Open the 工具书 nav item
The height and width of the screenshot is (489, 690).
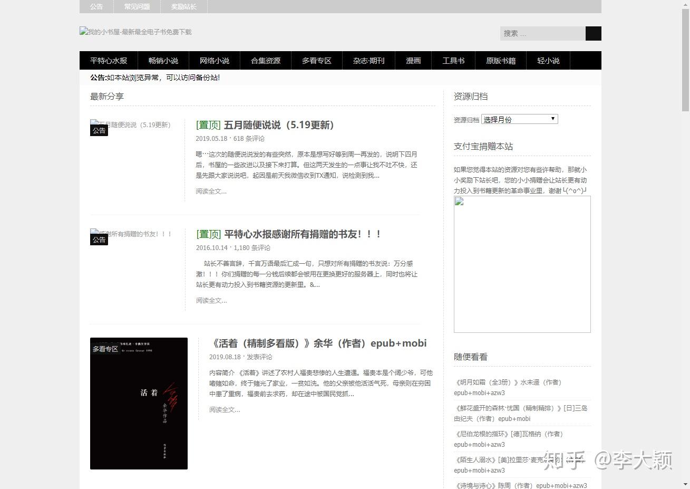453,61
